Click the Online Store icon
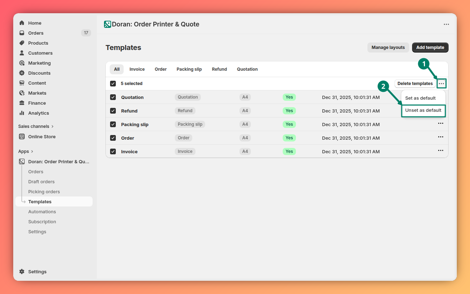470x294 pixels. pyautogui.click(x=22, y=136)
